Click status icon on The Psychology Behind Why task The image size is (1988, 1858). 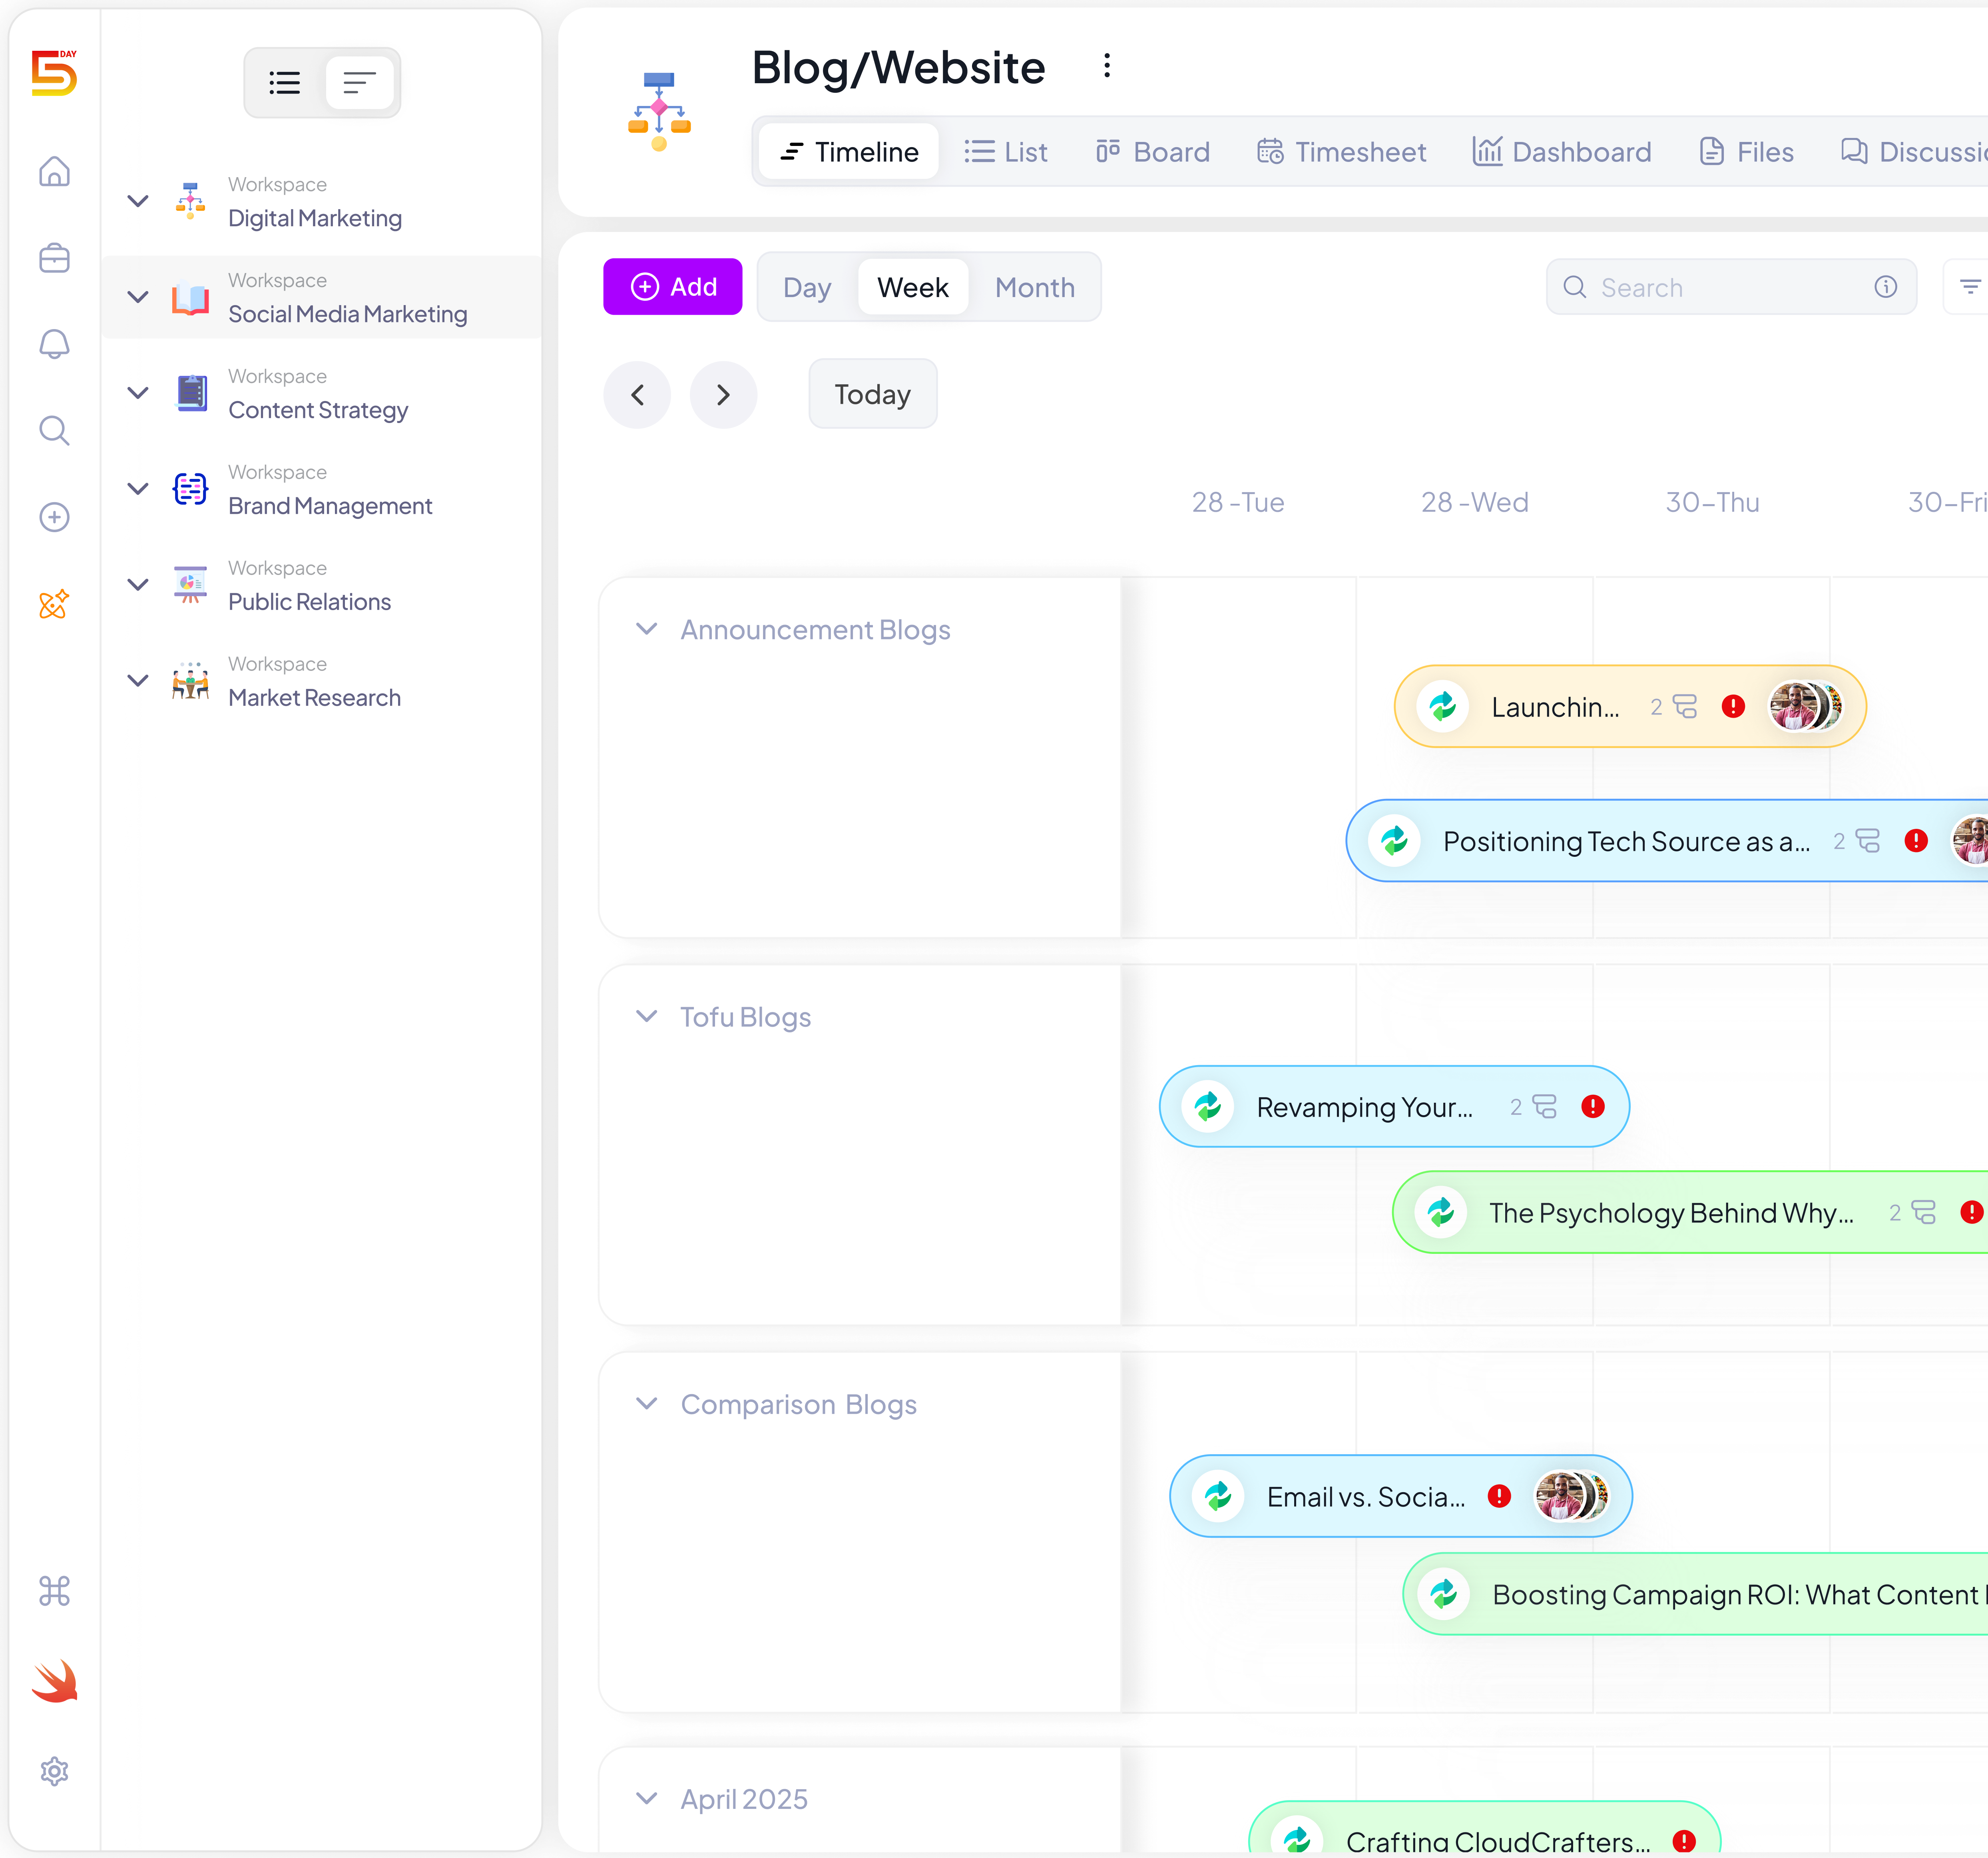click(1441, 1213)
